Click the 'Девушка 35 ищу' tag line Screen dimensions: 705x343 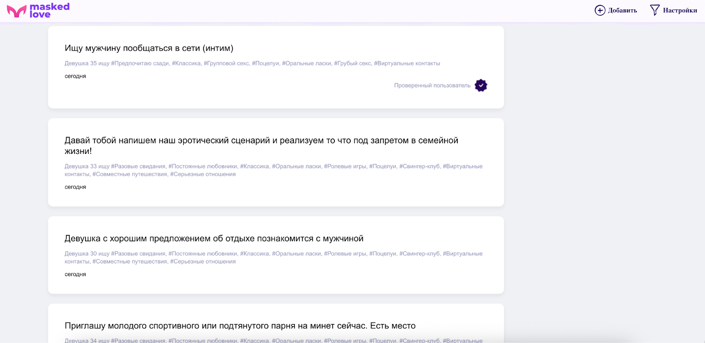pyautogui.click(x=252, y=63)
